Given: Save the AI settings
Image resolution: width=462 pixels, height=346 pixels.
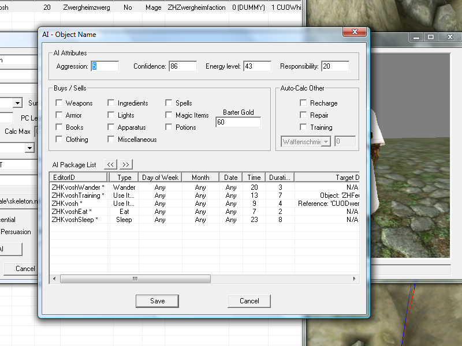Looking at the screenshot, I should click(x=157, y=300).
